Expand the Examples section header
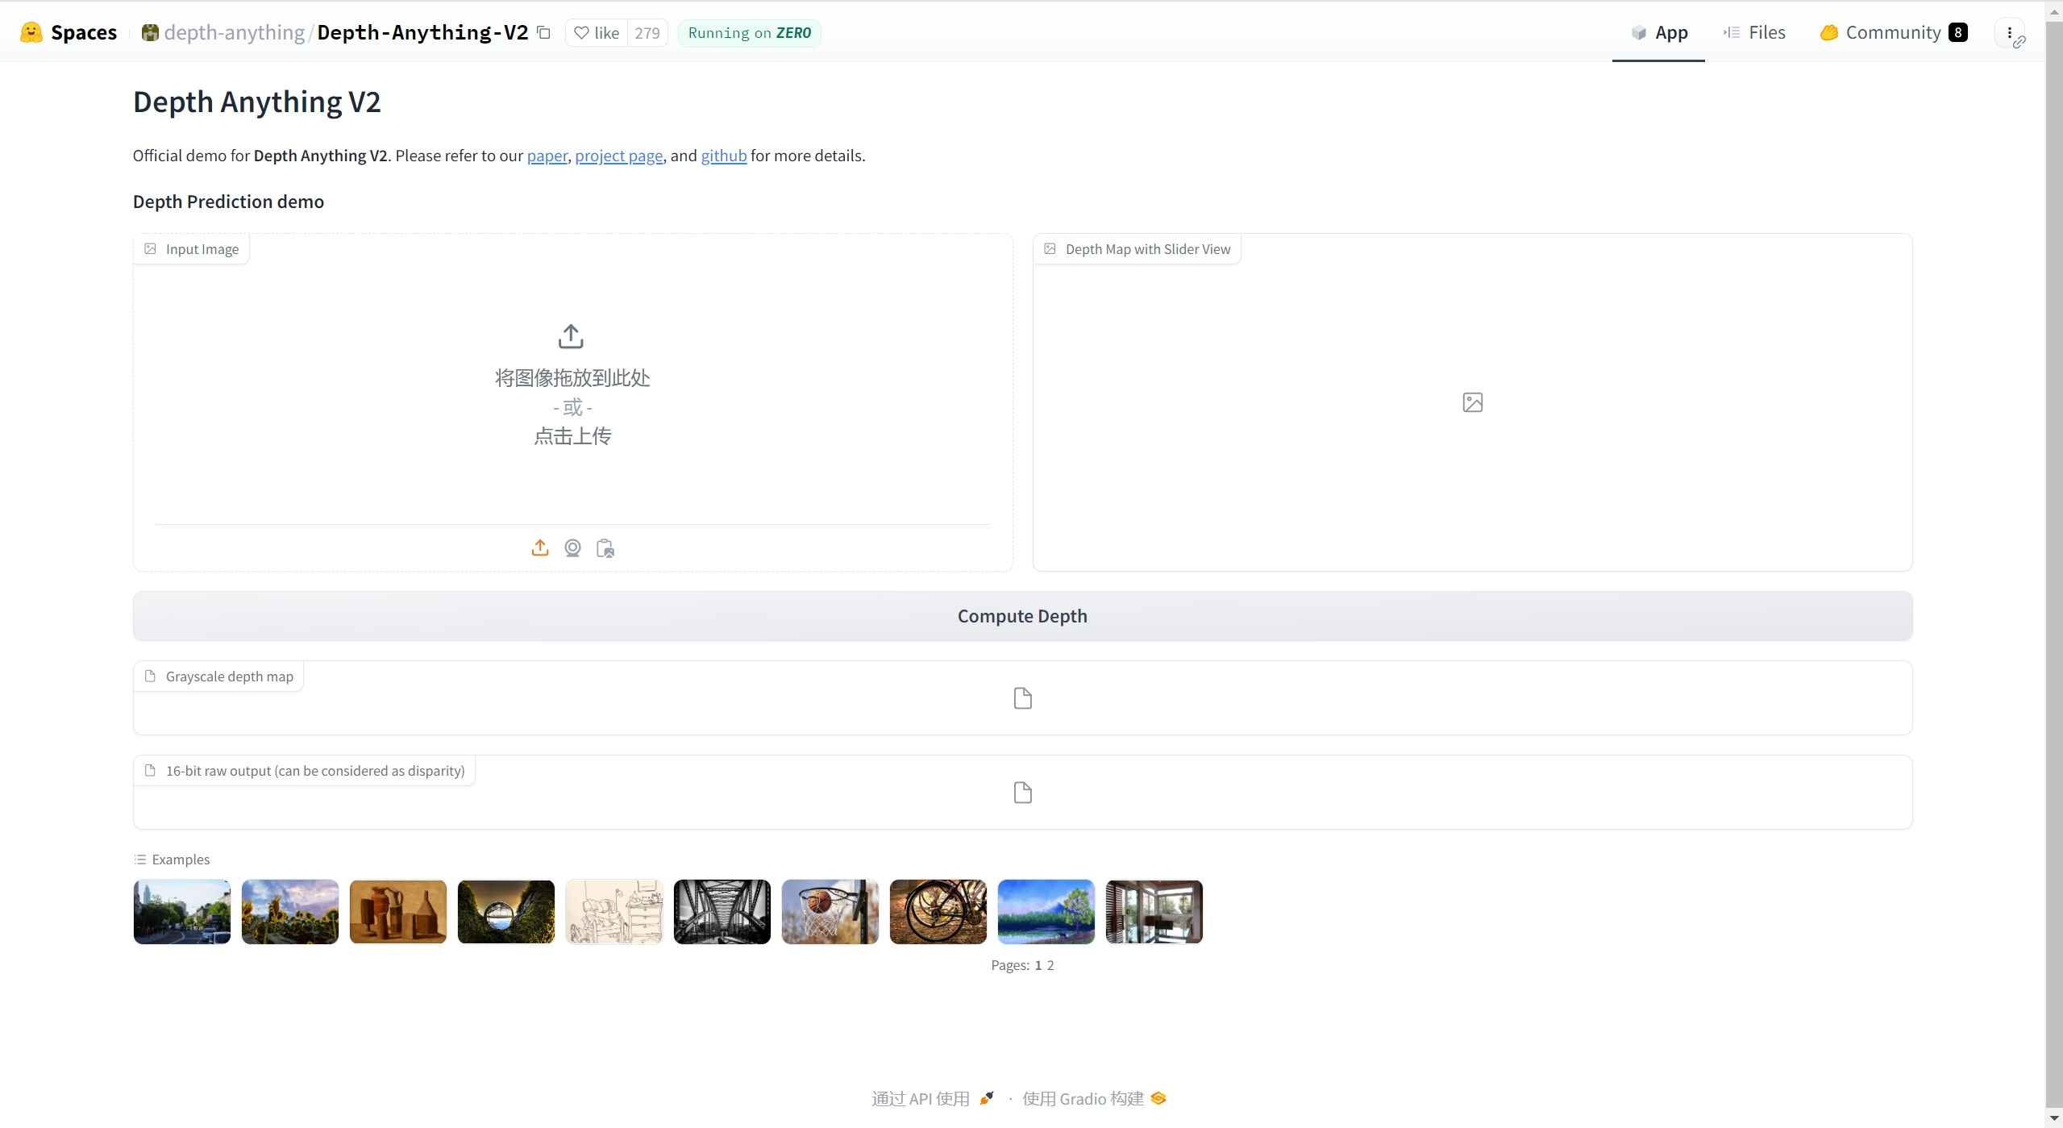The width and height of the screenshot is (2063, 1128). pyautogui.click(x=172, y=859)
